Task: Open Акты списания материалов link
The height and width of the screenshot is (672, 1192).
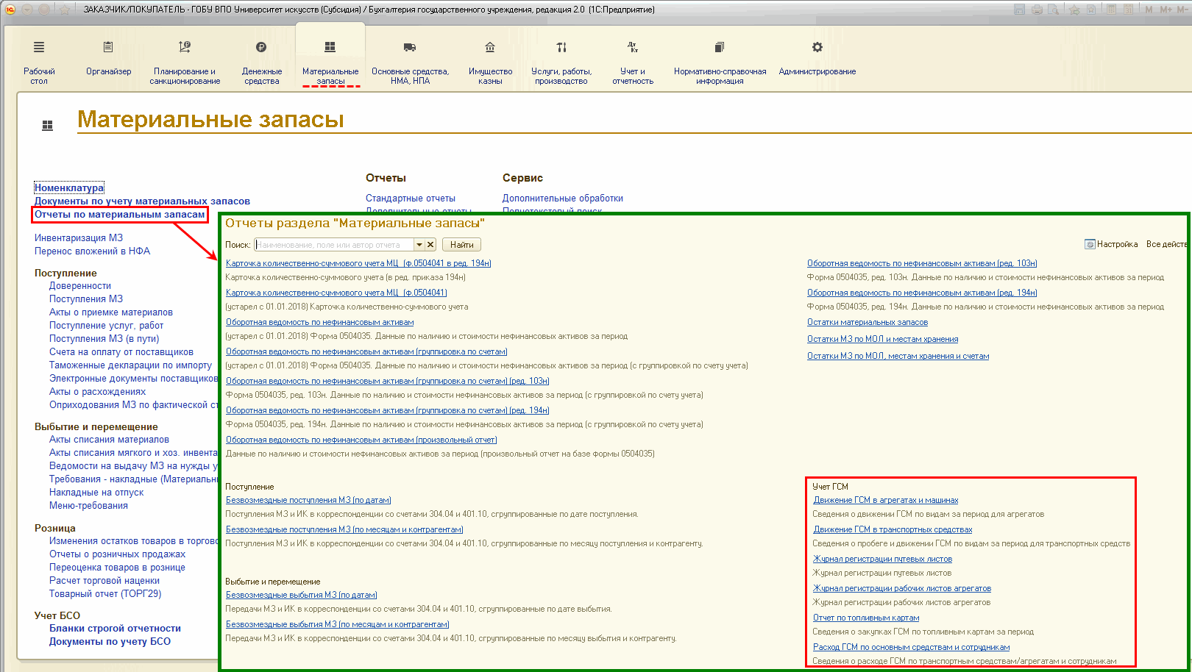Action: (x=109, y=439)
